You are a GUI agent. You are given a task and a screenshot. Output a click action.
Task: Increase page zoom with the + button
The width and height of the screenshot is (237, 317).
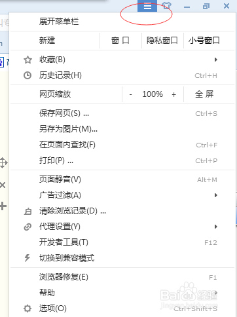click(173, 94)
